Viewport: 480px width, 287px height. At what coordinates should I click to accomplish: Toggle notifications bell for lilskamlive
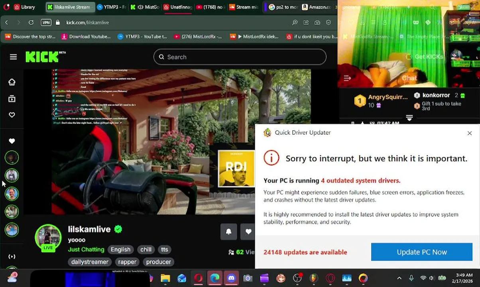click(x=228, y=232)
